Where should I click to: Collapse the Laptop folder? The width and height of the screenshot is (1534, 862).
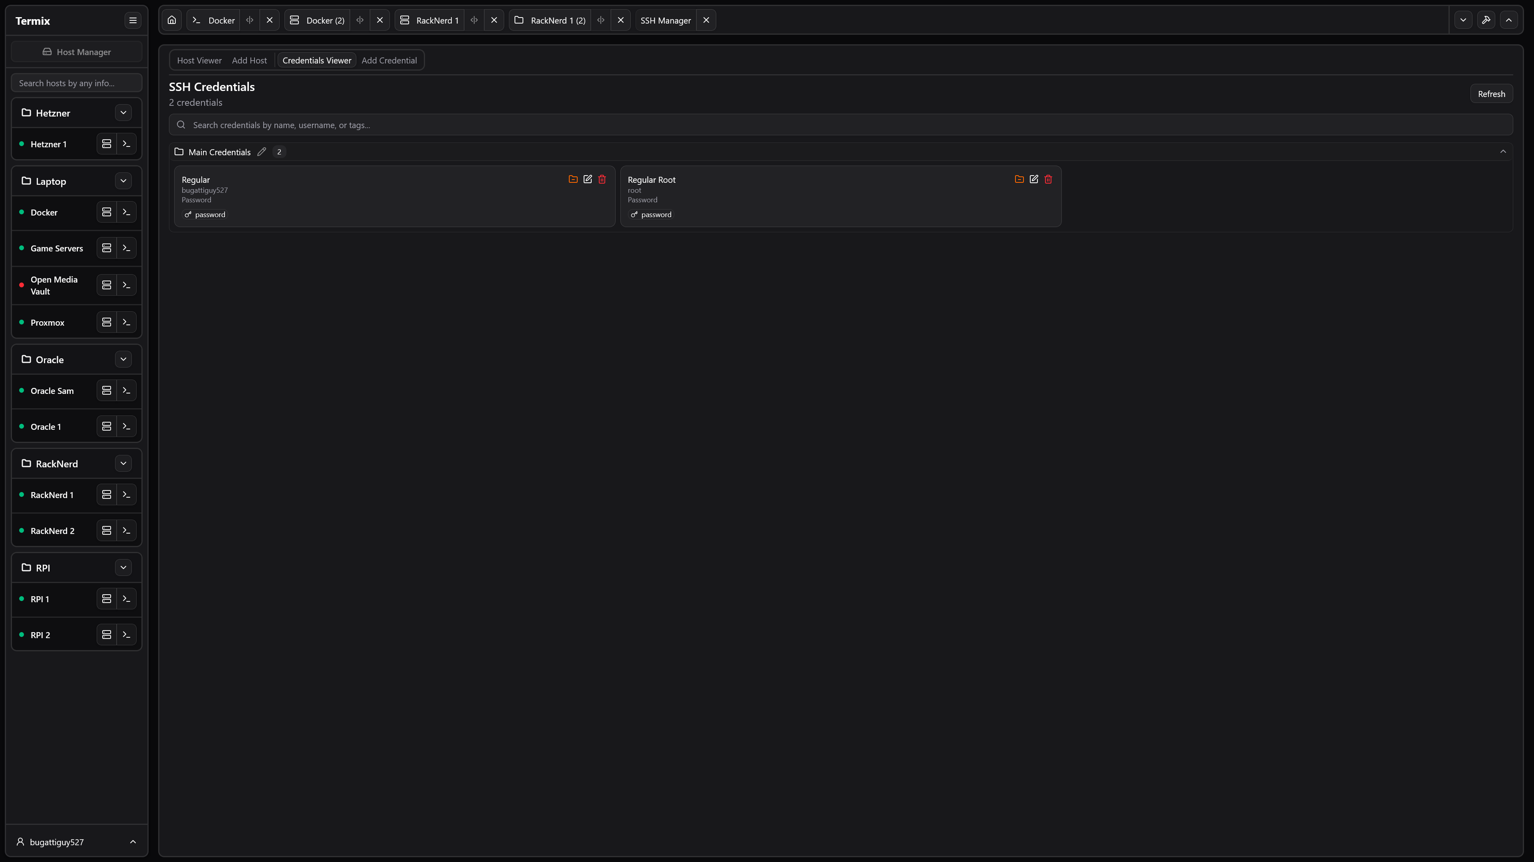[123, 181]
